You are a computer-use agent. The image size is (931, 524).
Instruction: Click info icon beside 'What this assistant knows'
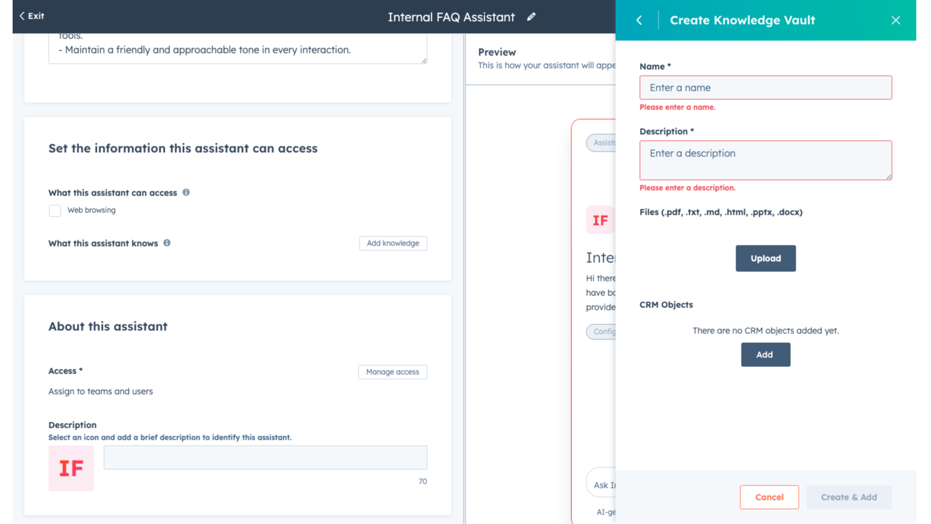[167, 243]
